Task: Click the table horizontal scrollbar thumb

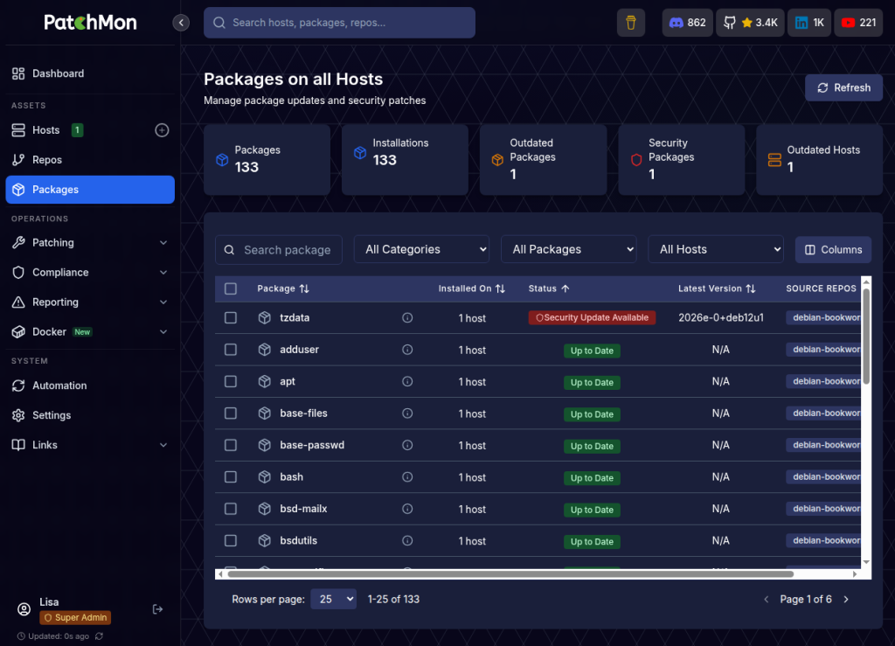Action: (x=510, y=574)
